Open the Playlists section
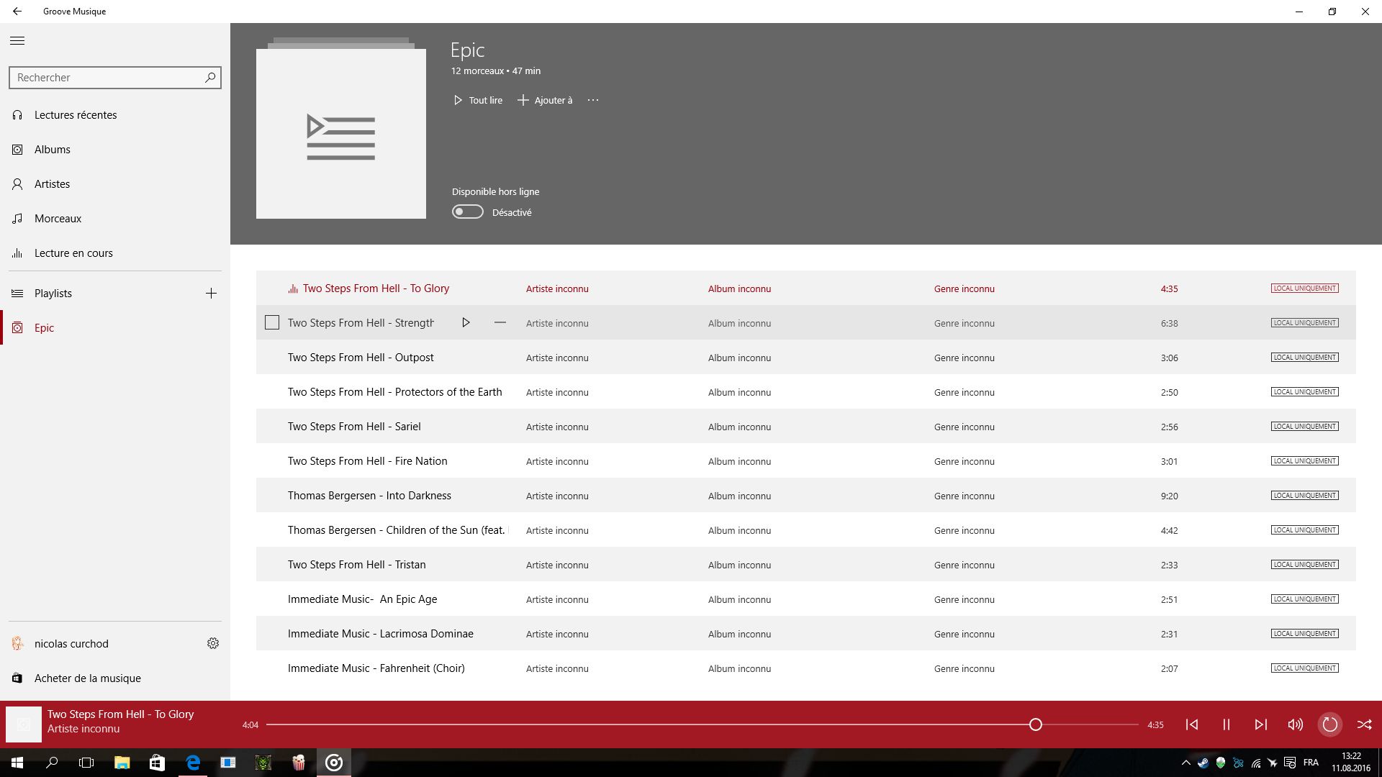1382x777 pixels. click(53, 294)
